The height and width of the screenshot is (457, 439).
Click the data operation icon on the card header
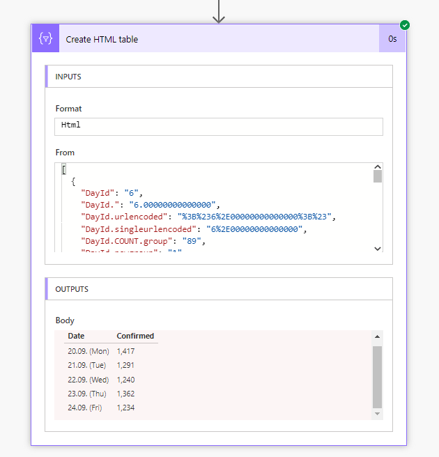pyautogui.click(x=46, y=39)
